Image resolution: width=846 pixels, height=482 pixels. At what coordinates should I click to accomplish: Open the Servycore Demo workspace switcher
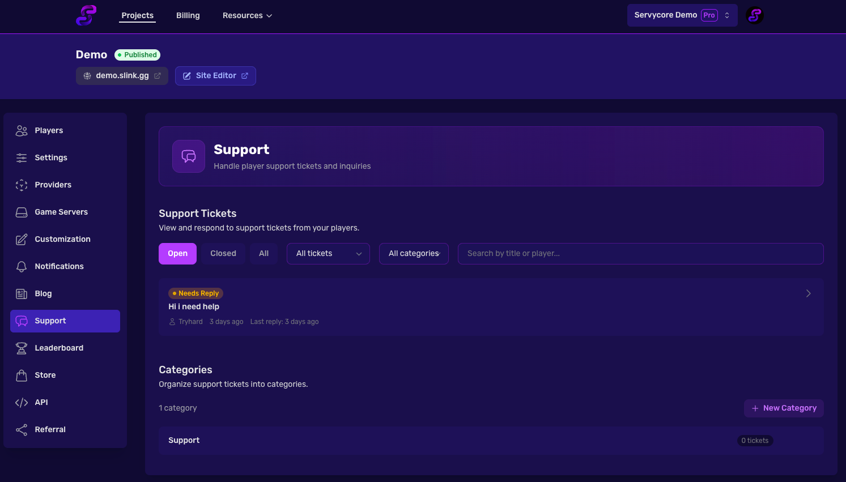[x=682, y=15]
